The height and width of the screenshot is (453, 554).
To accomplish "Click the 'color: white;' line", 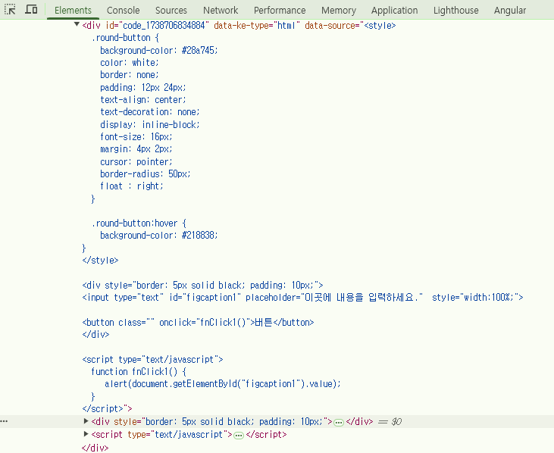I will [130, 62].
